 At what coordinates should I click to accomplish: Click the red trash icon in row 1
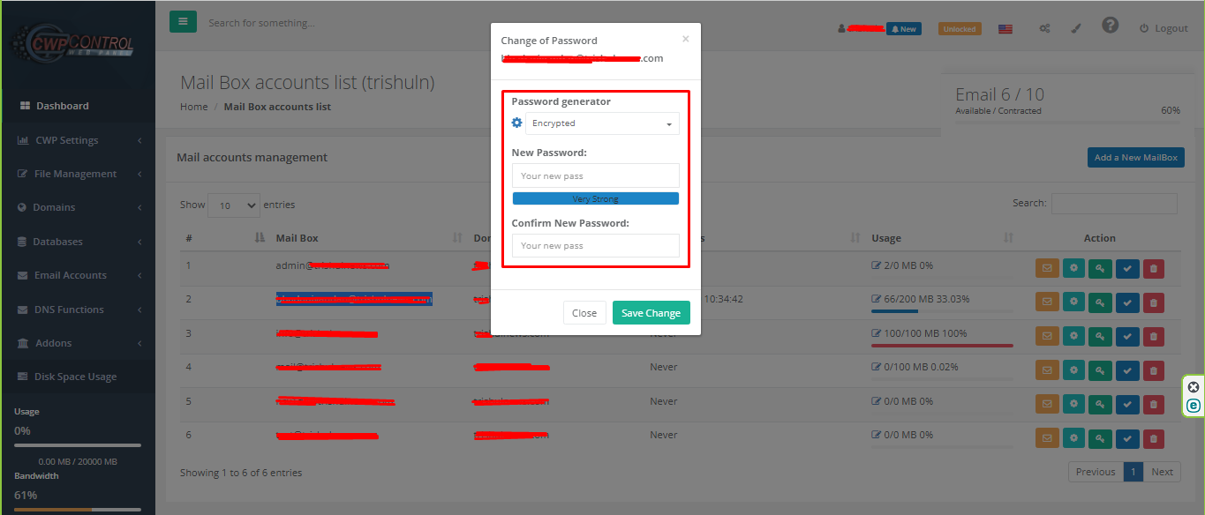pos(1153,269)
